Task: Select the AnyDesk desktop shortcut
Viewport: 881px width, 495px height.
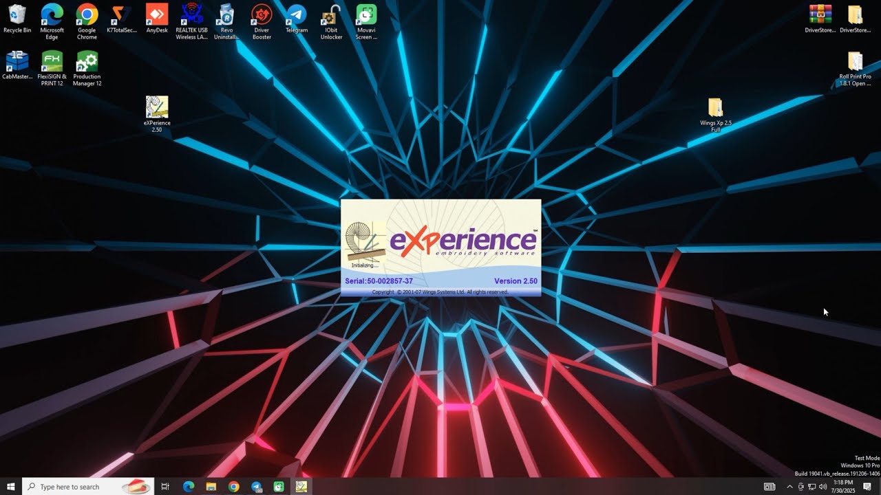Action: pos(157,19)
